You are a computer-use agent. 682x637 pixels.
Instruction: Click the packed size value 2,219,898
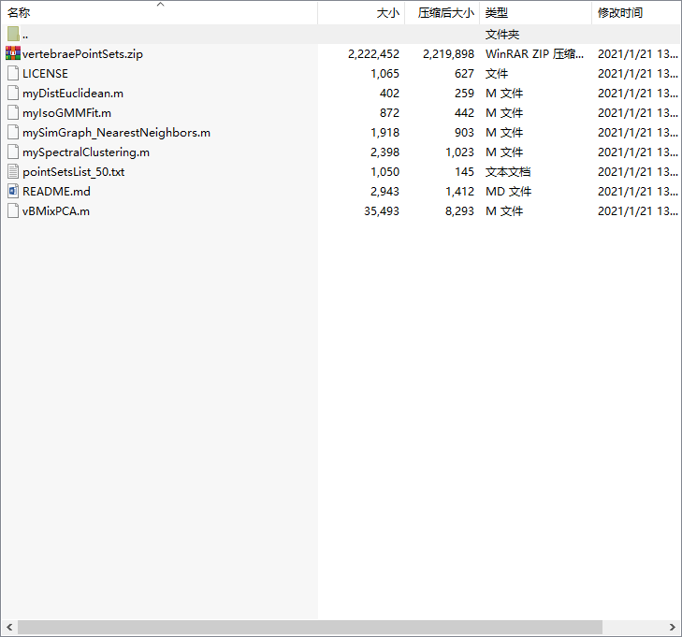448,54
